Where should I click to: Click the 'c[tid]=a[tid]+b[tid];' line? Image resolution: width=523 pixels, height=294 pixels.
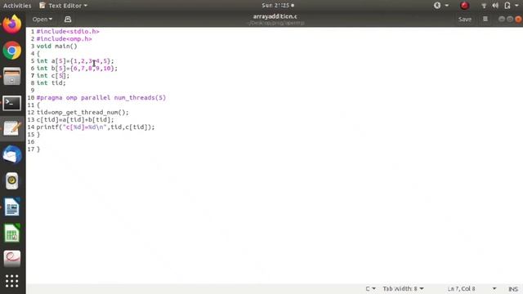pyautogui.click(x=75, y=120)
